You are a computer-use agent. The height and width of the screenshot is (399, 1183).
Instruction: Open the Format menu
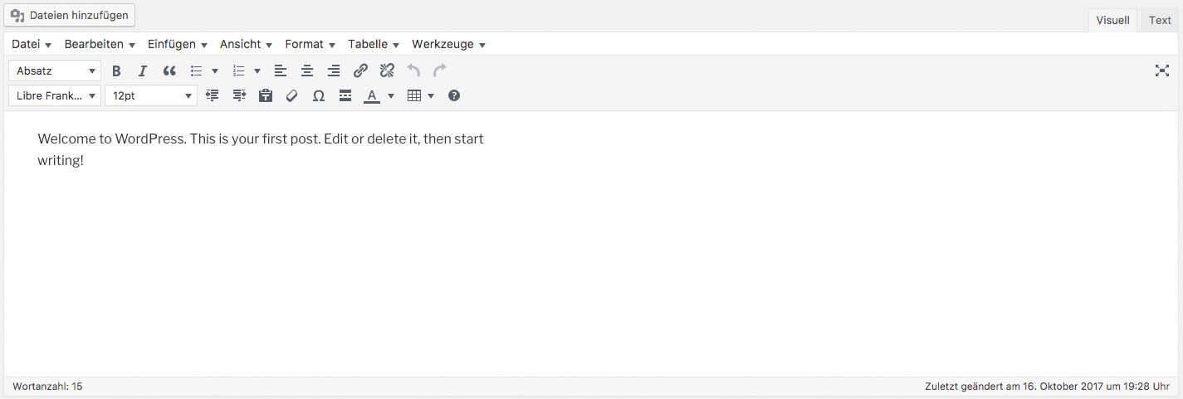310,44
